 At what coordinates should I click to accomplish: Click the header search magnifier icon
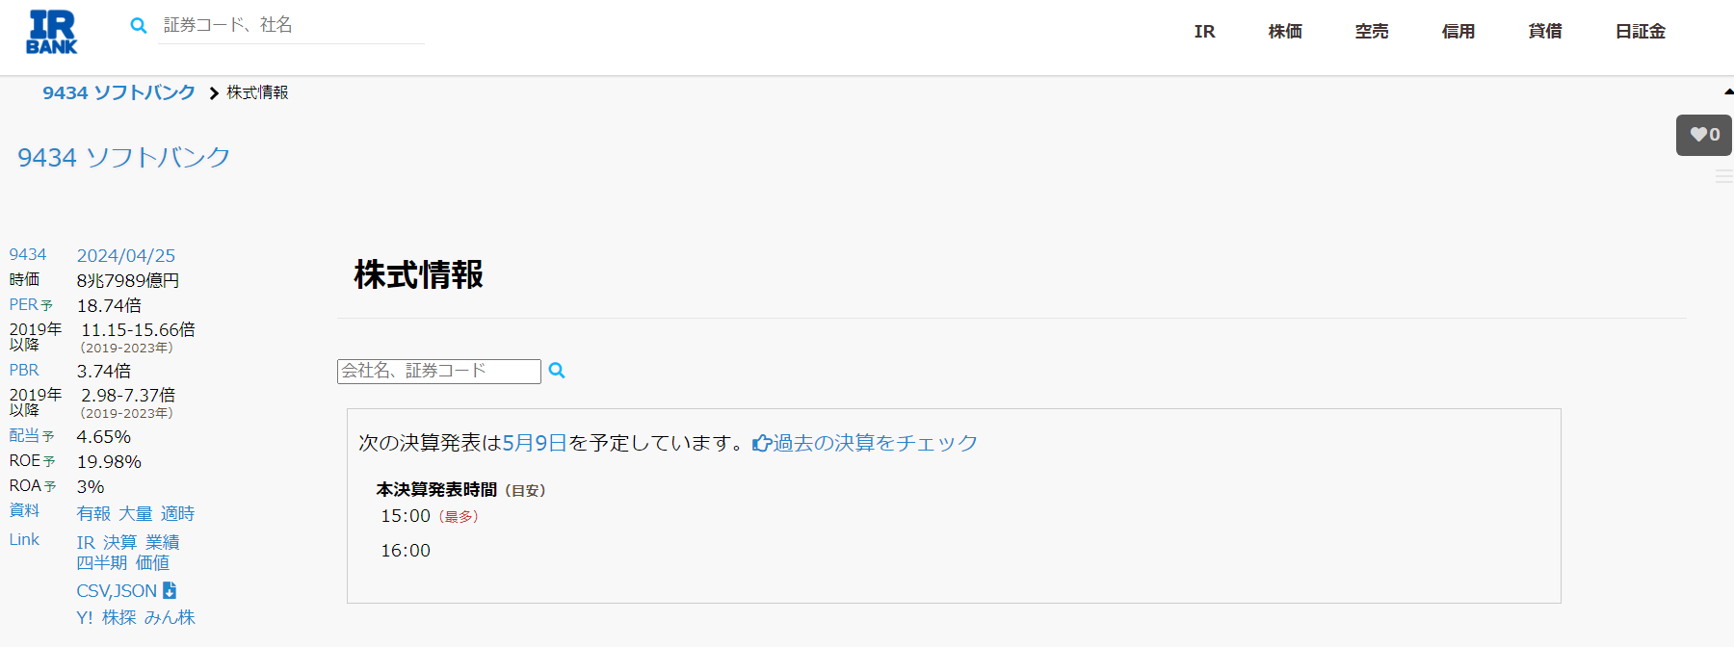tap(139, 26)
